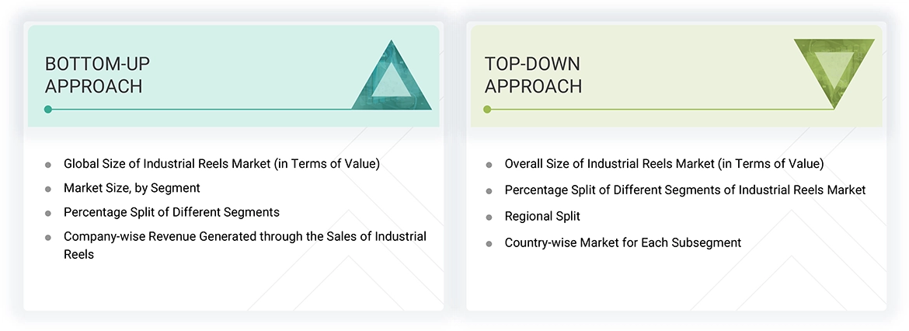The height and width of the screenshot is (331, 909).
Task: Click the teal upward triangle icon
Action: [392, 79]
